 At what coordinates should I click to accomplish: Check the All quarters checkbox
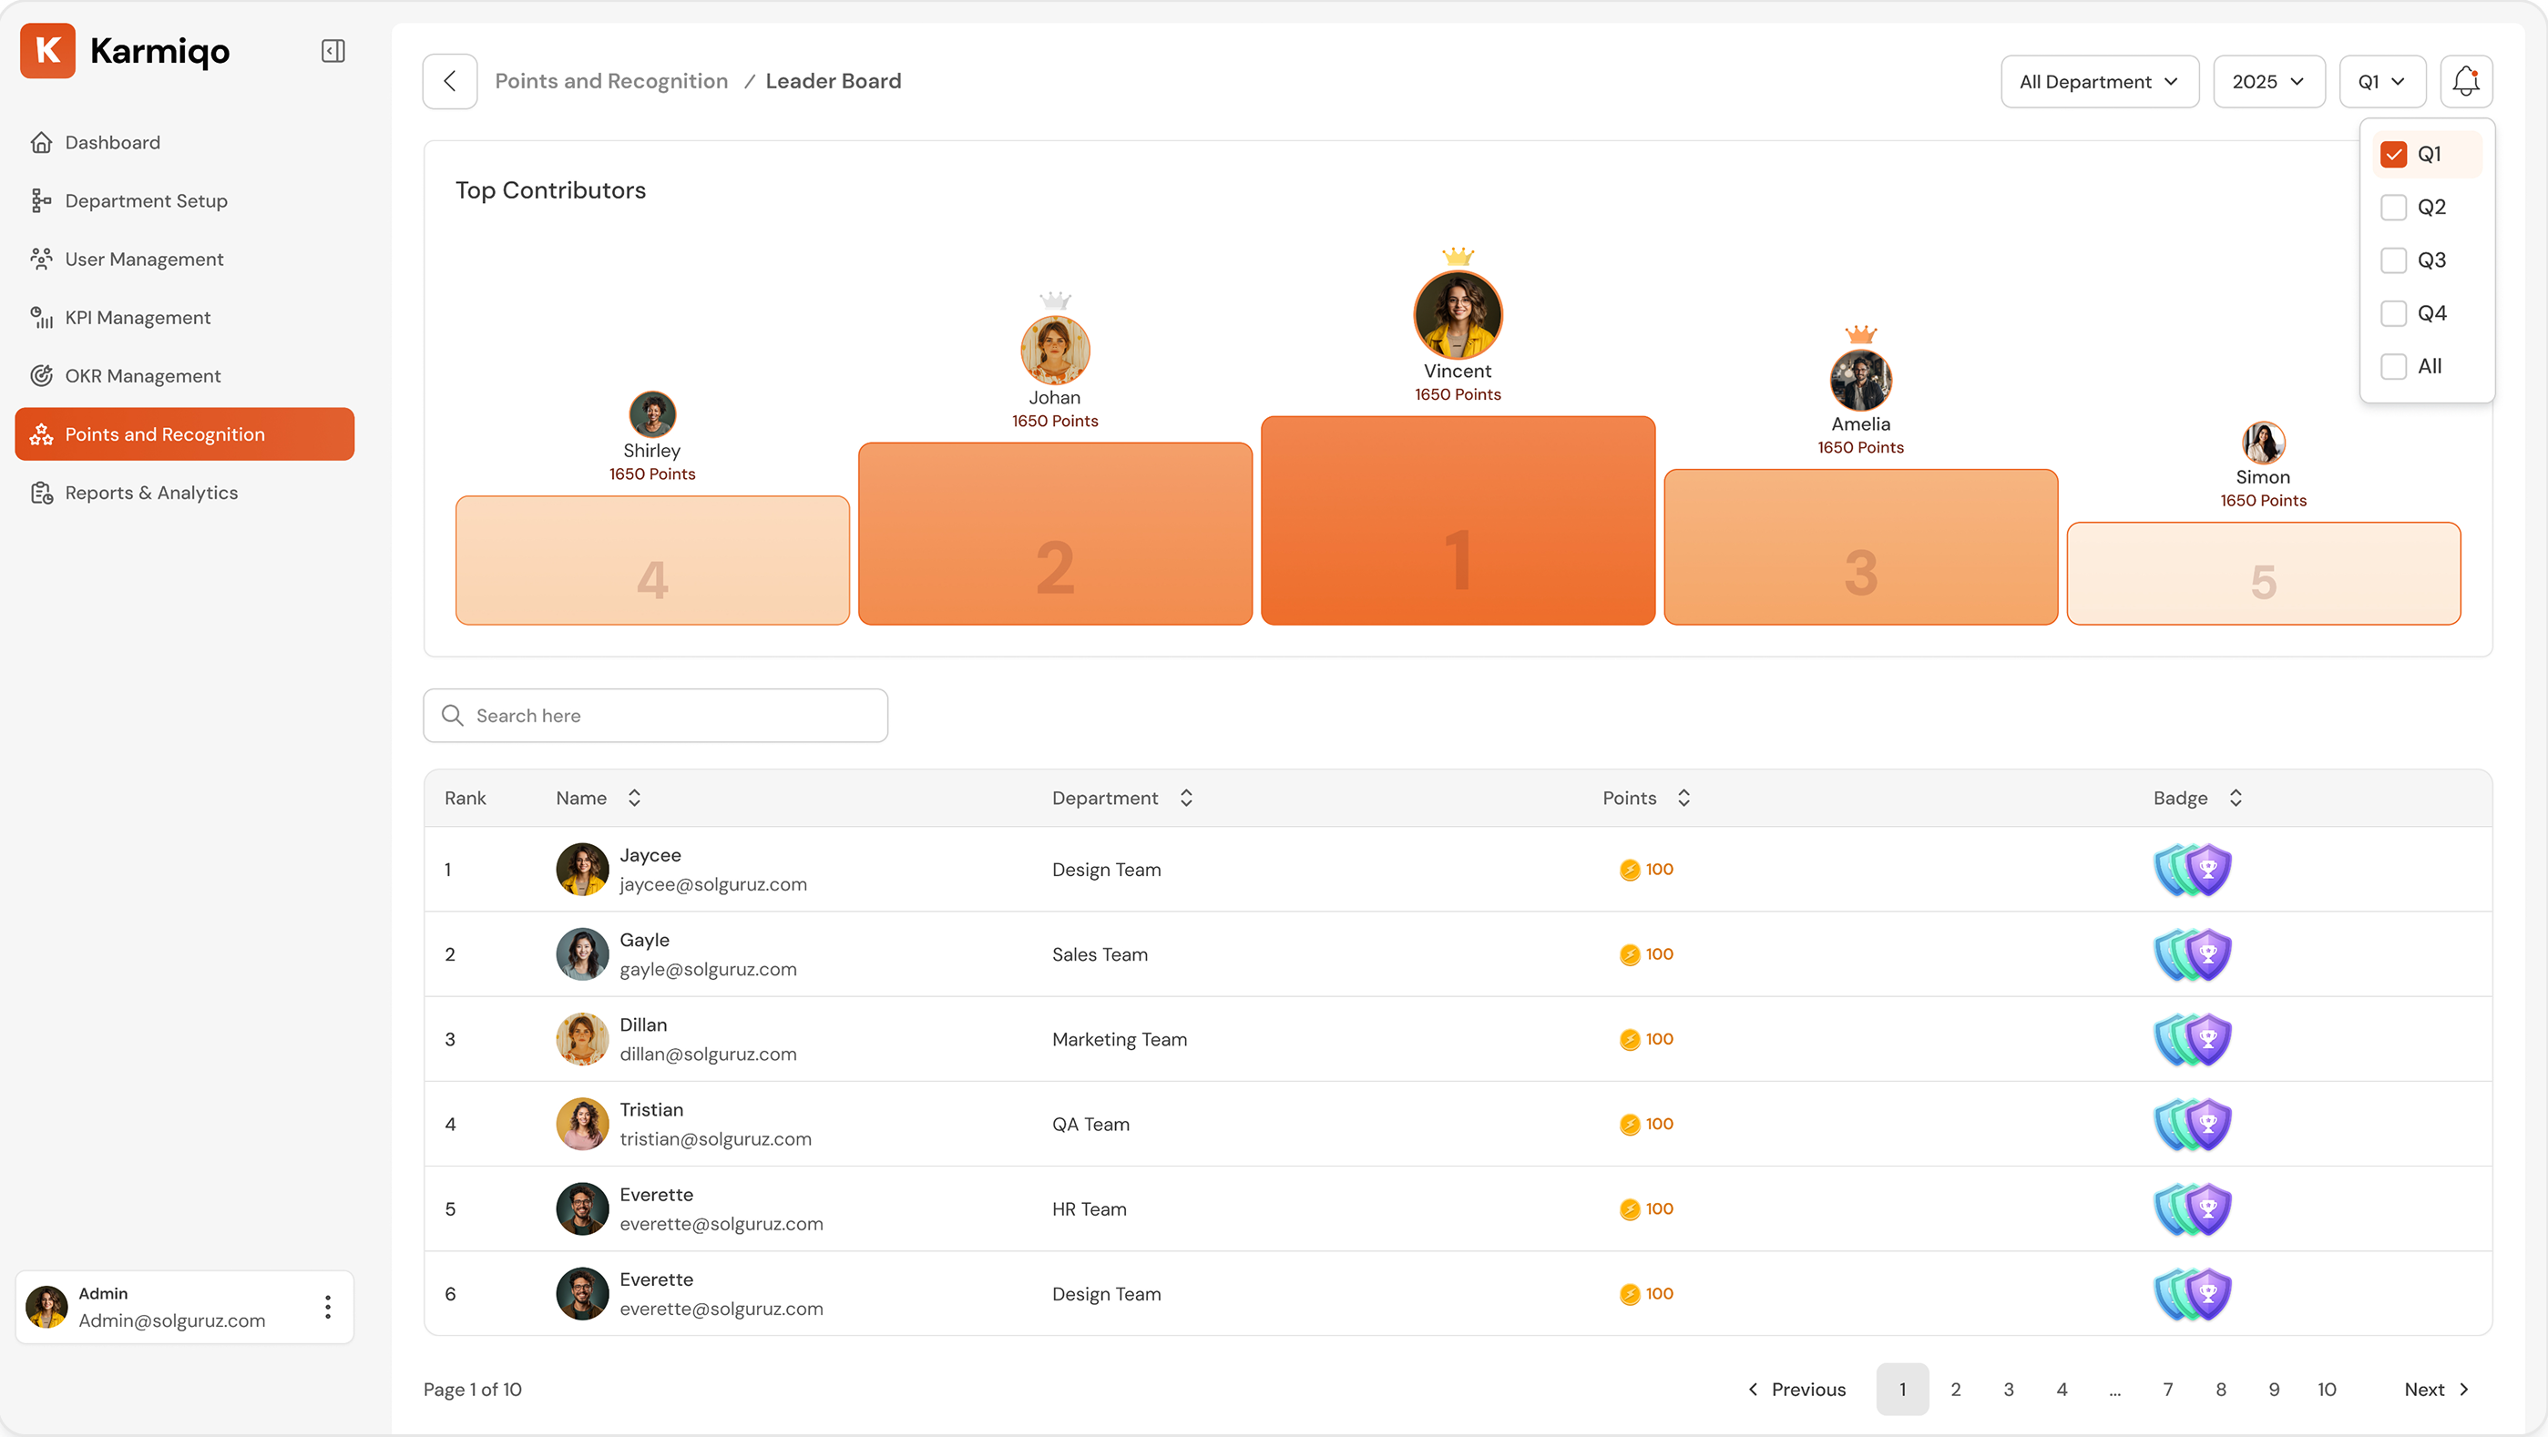(x=2394, y=367)
